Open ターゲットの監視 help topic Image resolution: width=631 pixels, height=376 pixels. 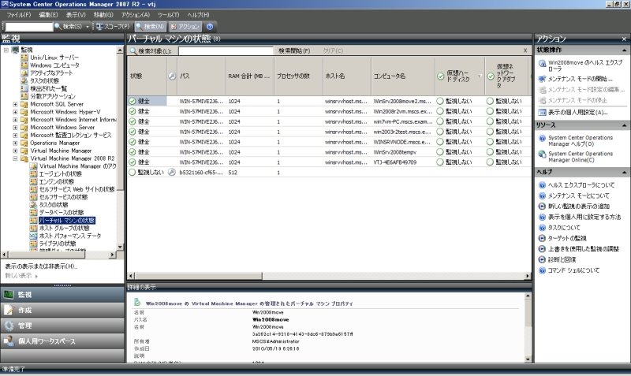pyautogui.click(x=562, y=238)
